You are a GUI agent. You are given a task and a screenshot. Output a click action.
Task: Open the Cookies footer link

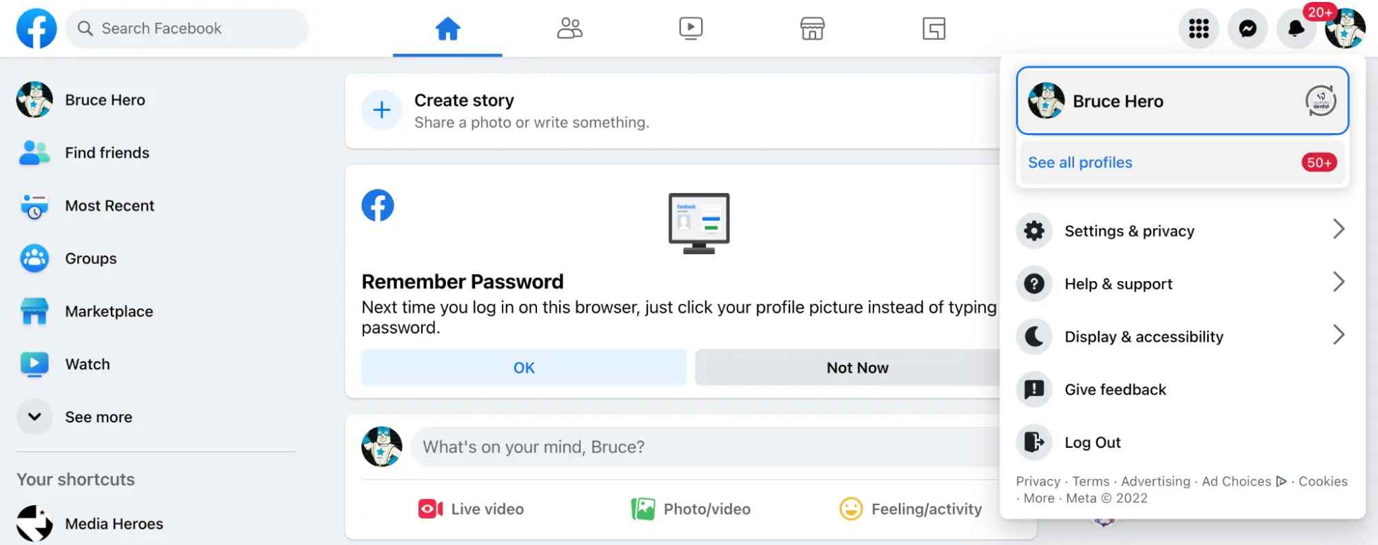tap(1323, 482)
